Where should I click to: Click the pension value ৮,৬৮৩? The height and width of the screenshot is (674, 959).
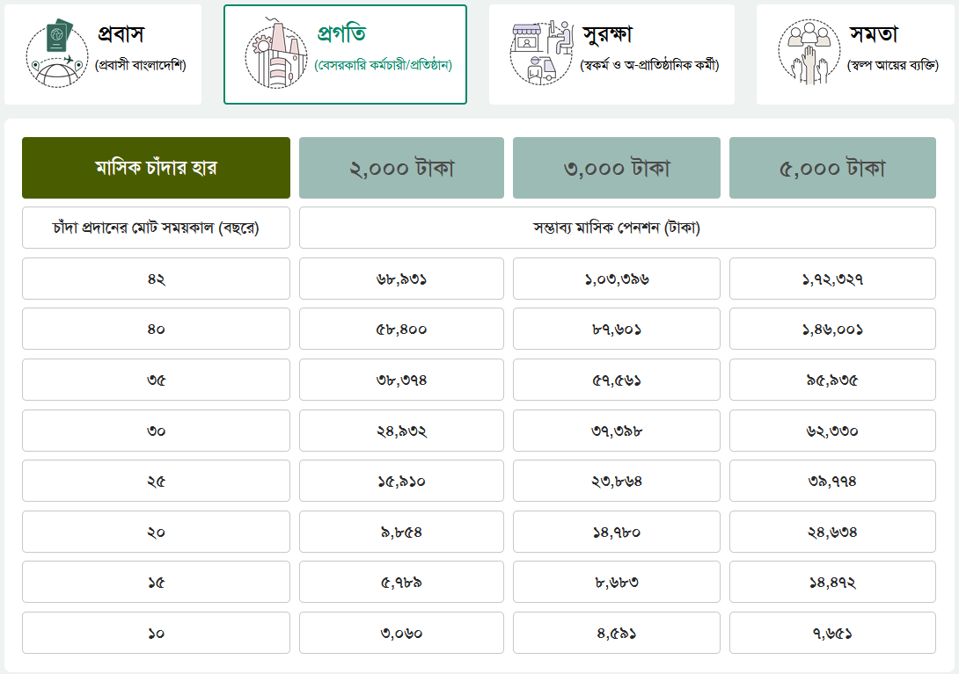coord(617,582)
